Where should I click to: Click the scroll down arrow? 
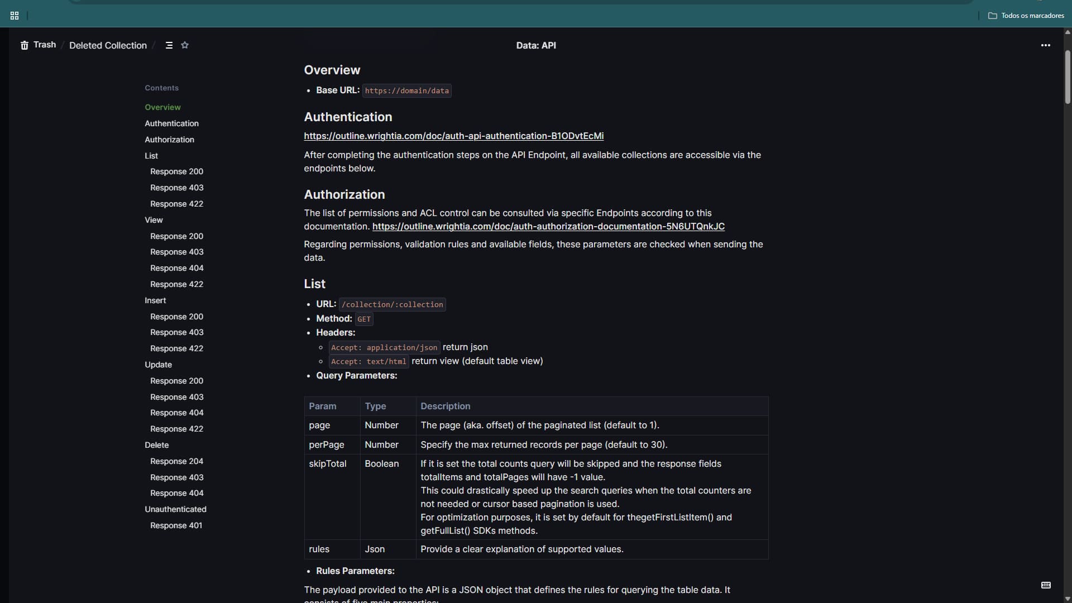(1068, 599)
